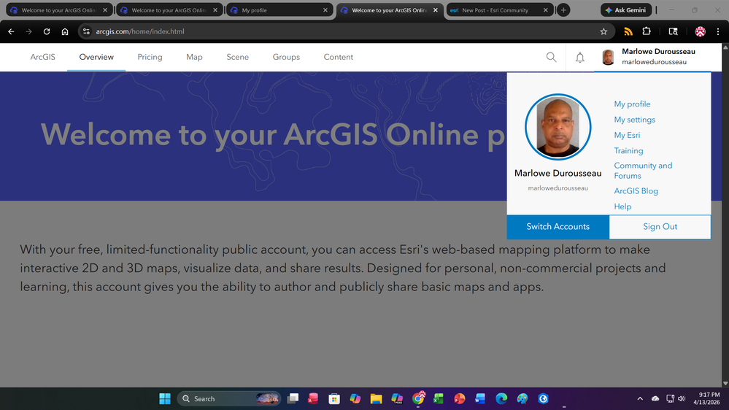The height and width of the screenshot is (410, 729).
Task: Open Access from taskbar
Action: pos(313,399)
